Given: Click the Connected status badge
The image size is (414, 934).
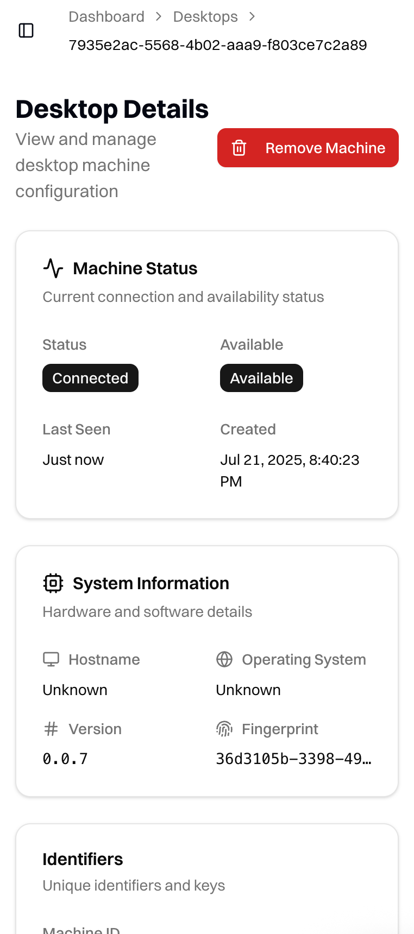Looking at the screenshot, I should (x=90, y=378).
